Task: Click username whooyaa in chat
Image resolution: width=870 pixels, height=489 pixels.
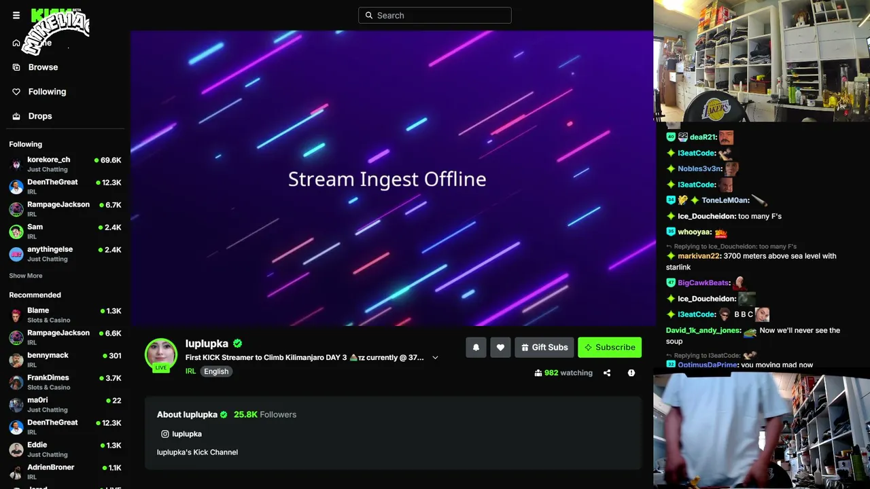Action: coord(694,232)
